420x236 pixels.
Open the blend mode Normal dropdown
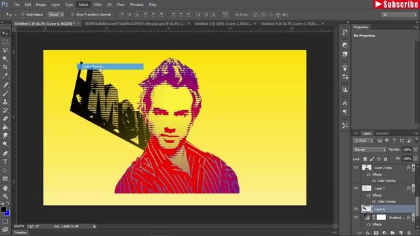pyautogui.click(x=369, y=149)
